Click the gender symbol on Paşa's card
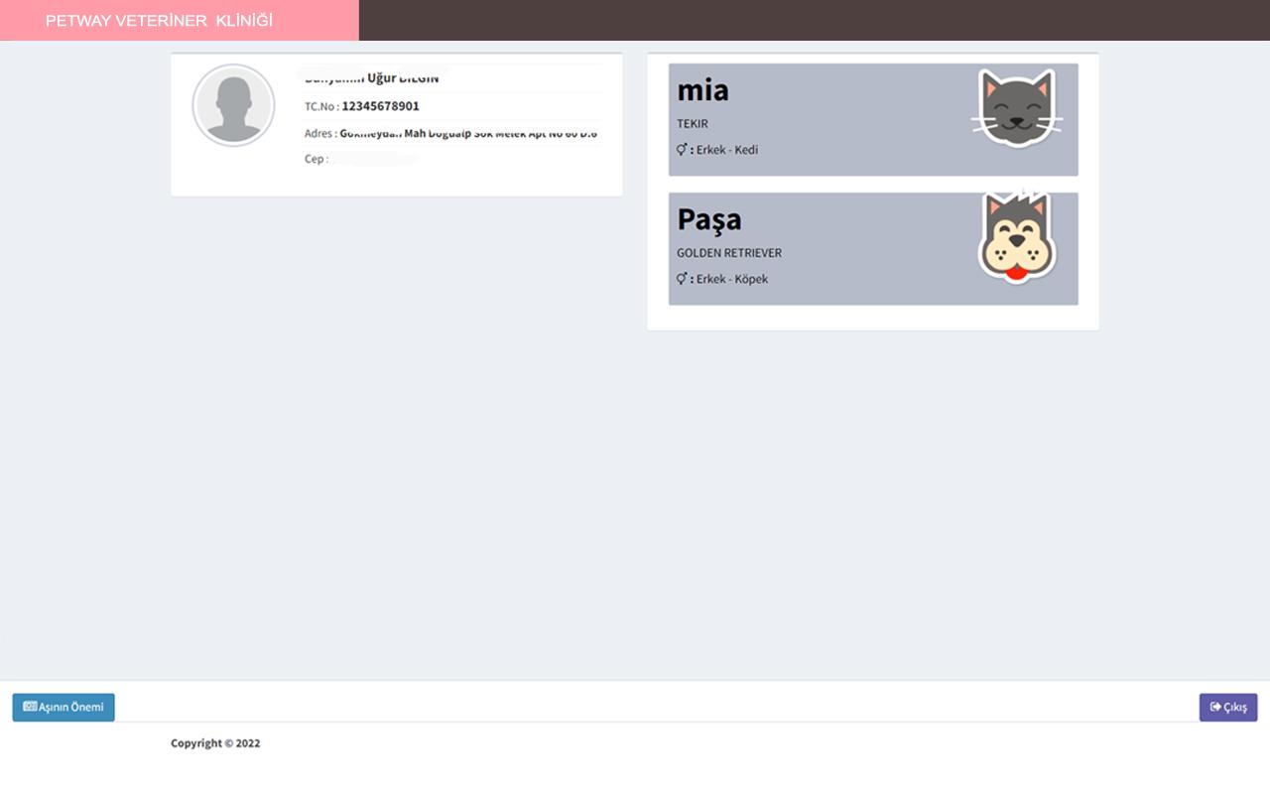This screenshot has width=1270, height=794. (682, 279)
